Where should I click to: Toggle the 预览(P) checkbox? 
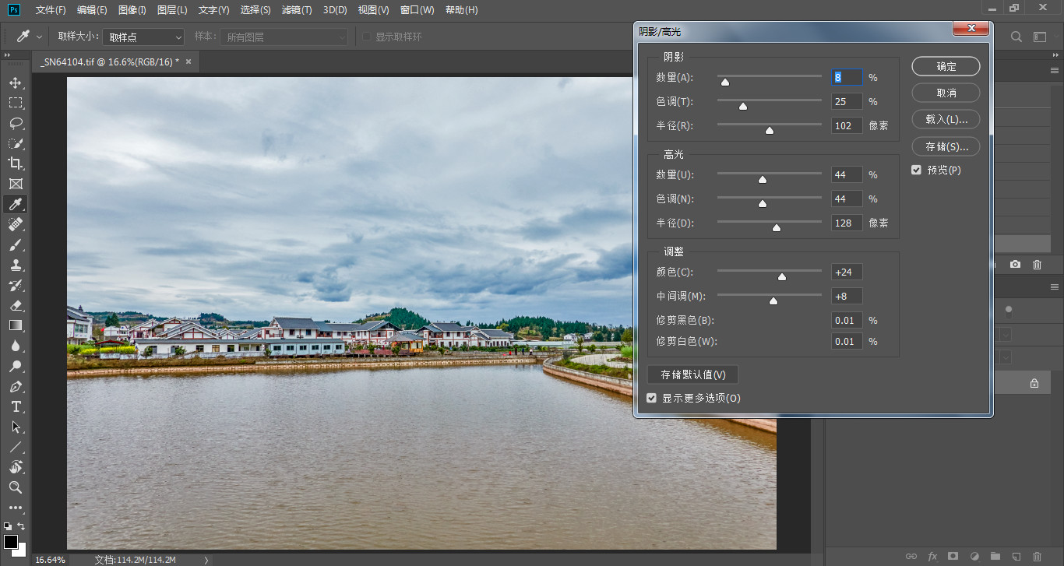(916, 170)
